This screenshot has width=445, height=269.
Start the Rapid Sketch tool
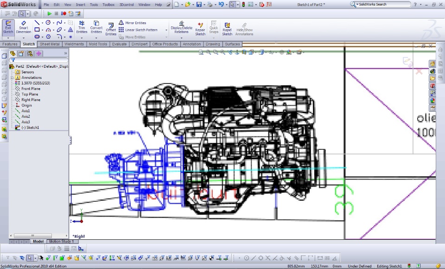tap(227, 28)
